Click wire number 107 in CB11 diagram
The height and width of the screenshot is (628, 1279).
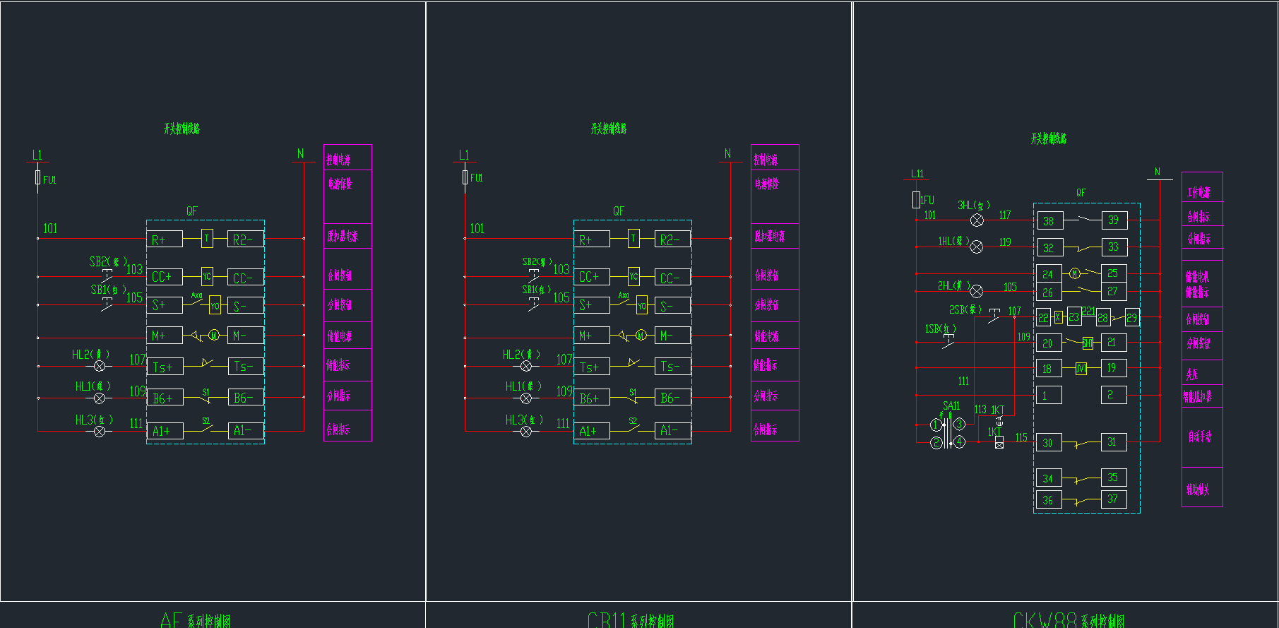(564, 360)
